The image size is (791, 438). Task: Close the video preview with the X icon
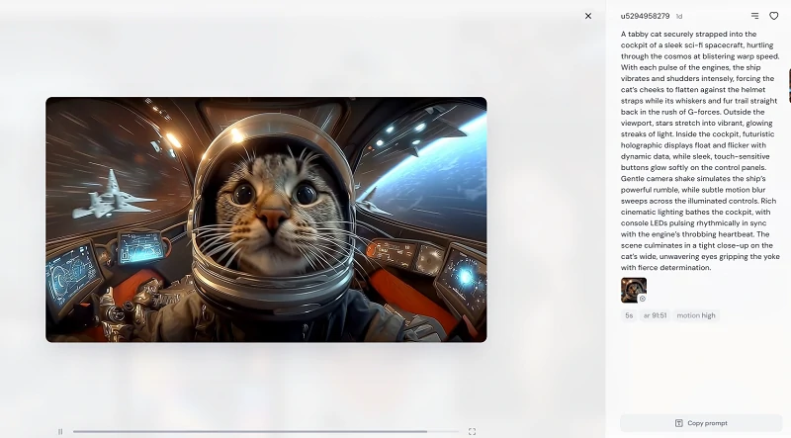[x=588, y=16]
